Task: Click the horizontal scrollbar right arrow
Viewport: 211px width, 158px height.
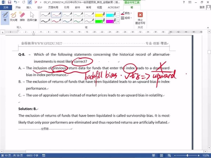Action: 205,151
